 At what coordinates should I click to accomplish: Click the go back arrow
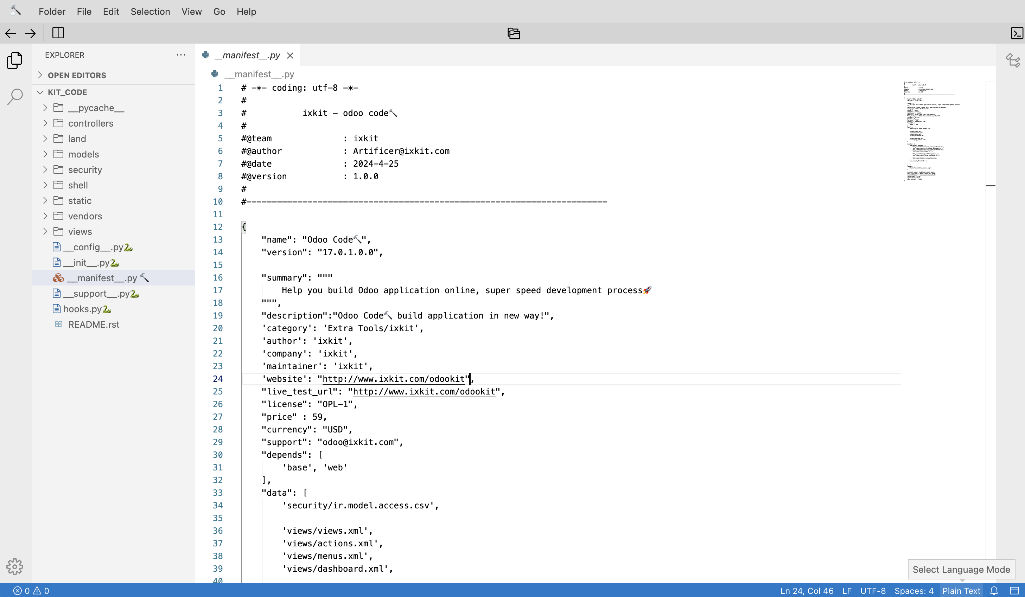11,33
